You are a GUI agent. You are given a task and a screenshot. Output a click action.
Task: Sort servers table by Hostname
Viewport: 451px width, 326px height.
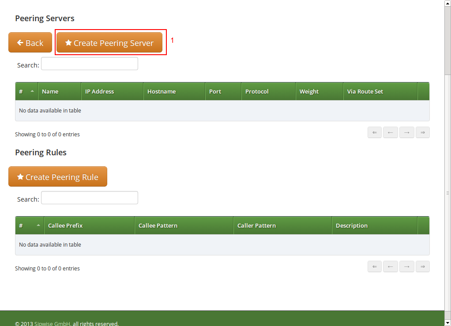(174, 91)
